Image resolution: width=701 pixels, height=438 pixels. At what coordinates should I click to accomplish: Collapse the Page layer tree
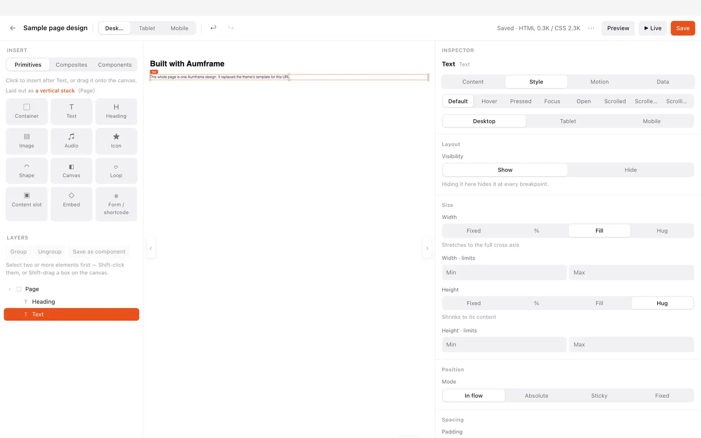click(10, 289)
